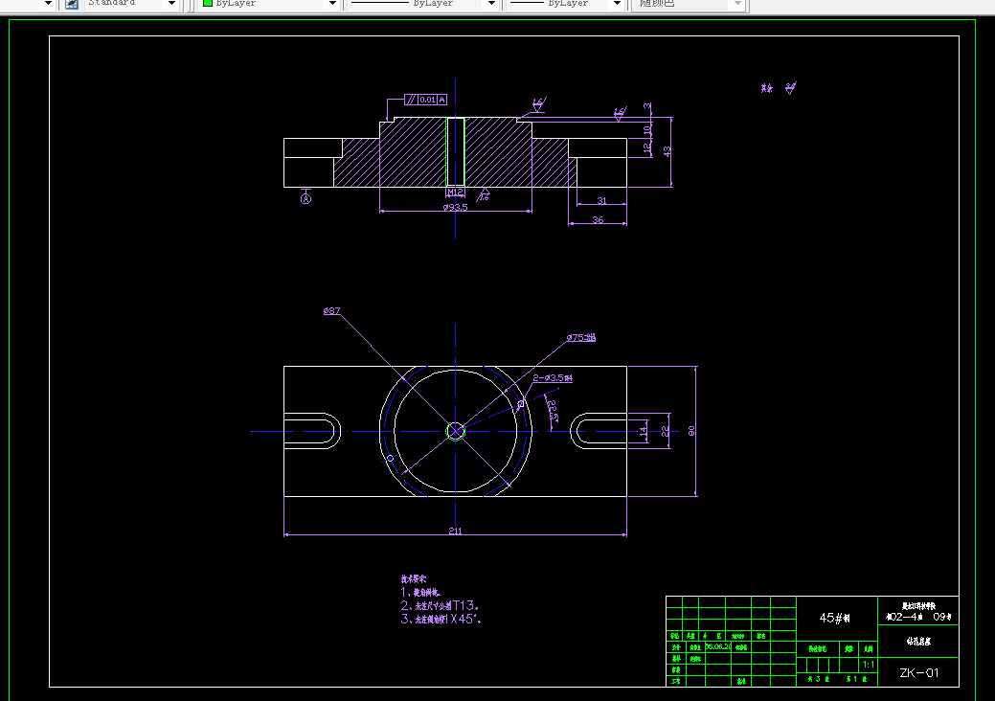This screenshot has height=701, width=995.
Task: Expand the Standard dimension style dropdown
Action: [x=171, y=4]
